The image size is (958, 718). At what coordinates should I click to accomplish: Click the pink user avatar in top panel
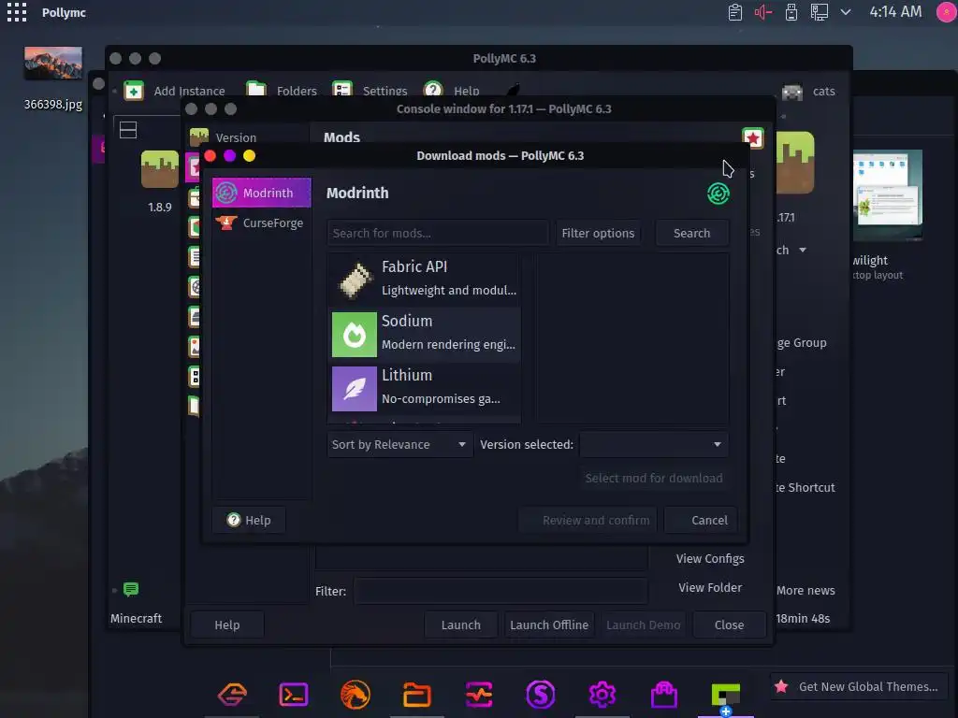947,12
